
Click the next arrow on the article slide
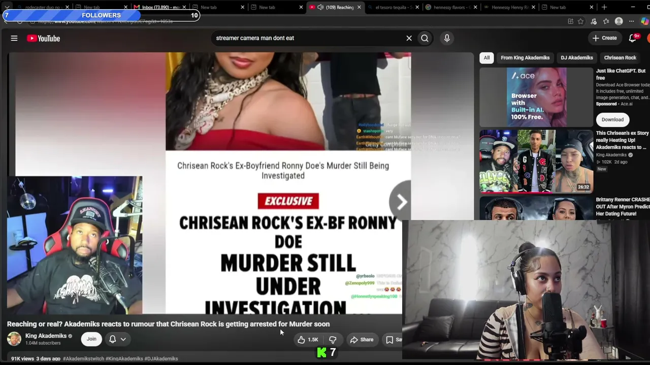coord(401,202)
